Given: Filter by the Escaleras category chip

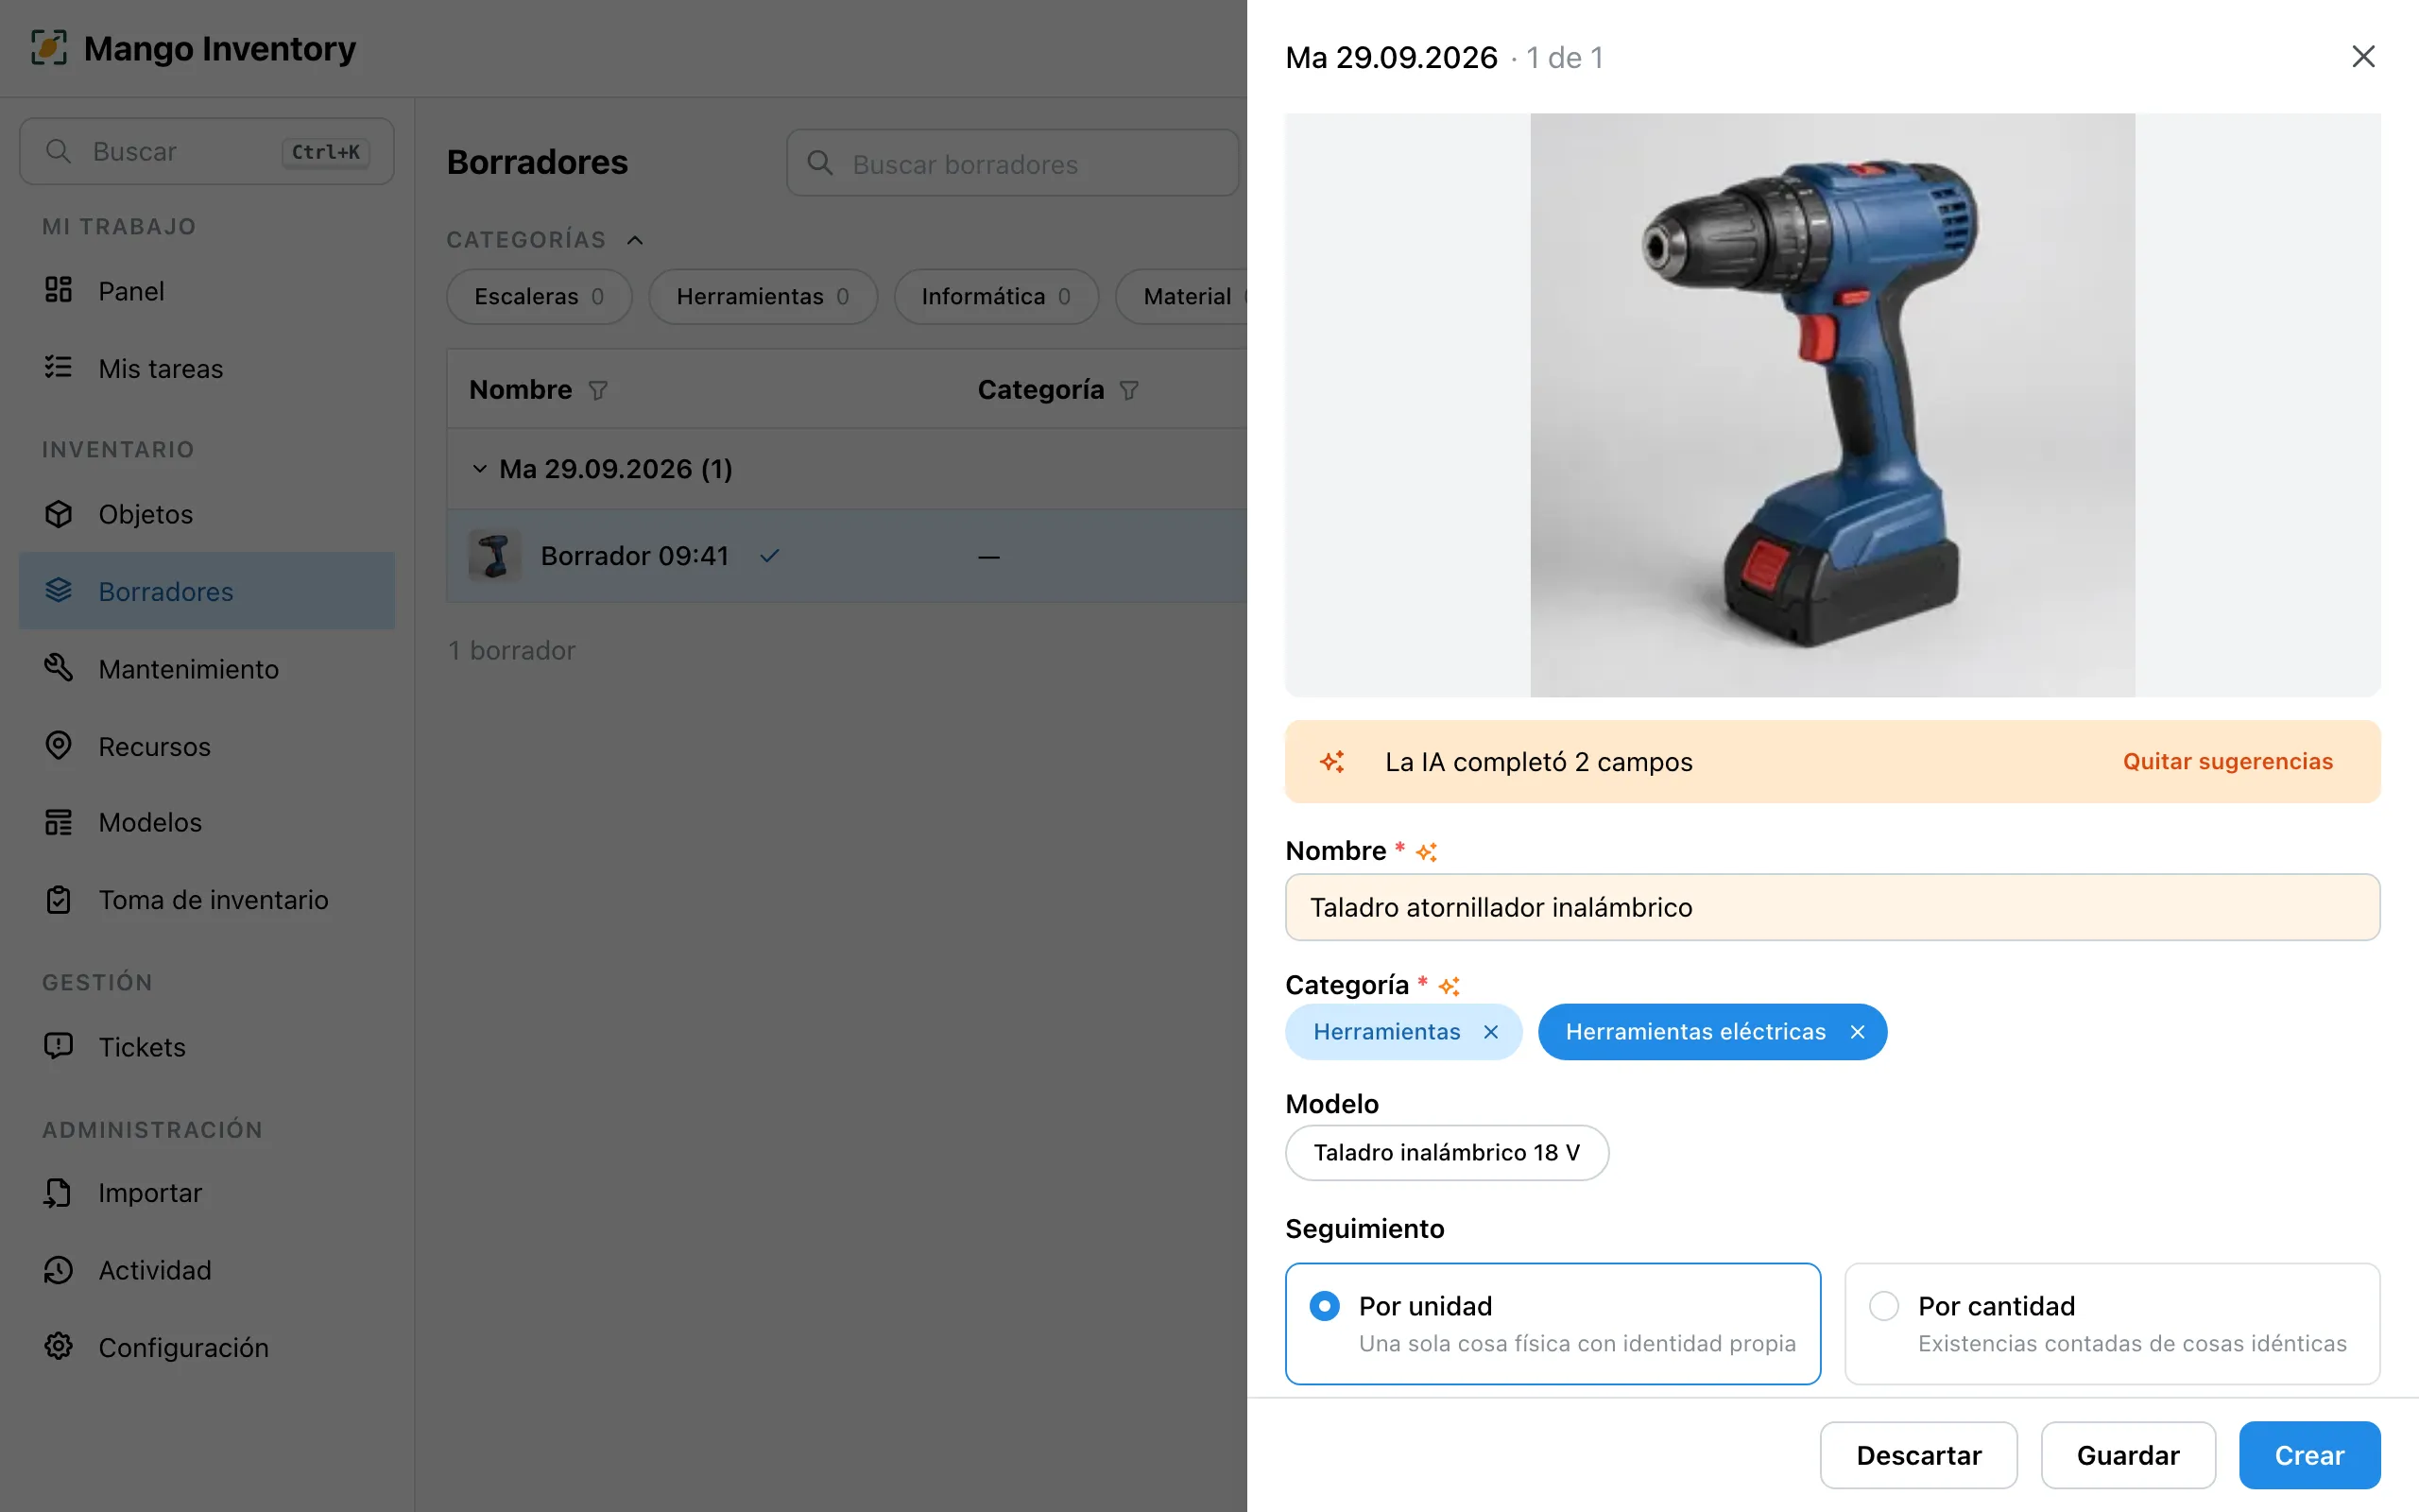Looking at the screenshot, I should [539, 296].
